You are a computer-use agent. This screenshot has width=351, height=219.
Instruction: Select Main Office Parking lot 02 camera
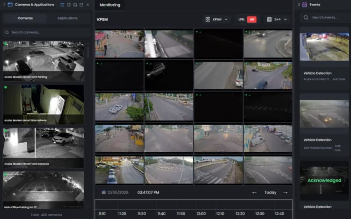pyautogui.click(x=44, y=190)
